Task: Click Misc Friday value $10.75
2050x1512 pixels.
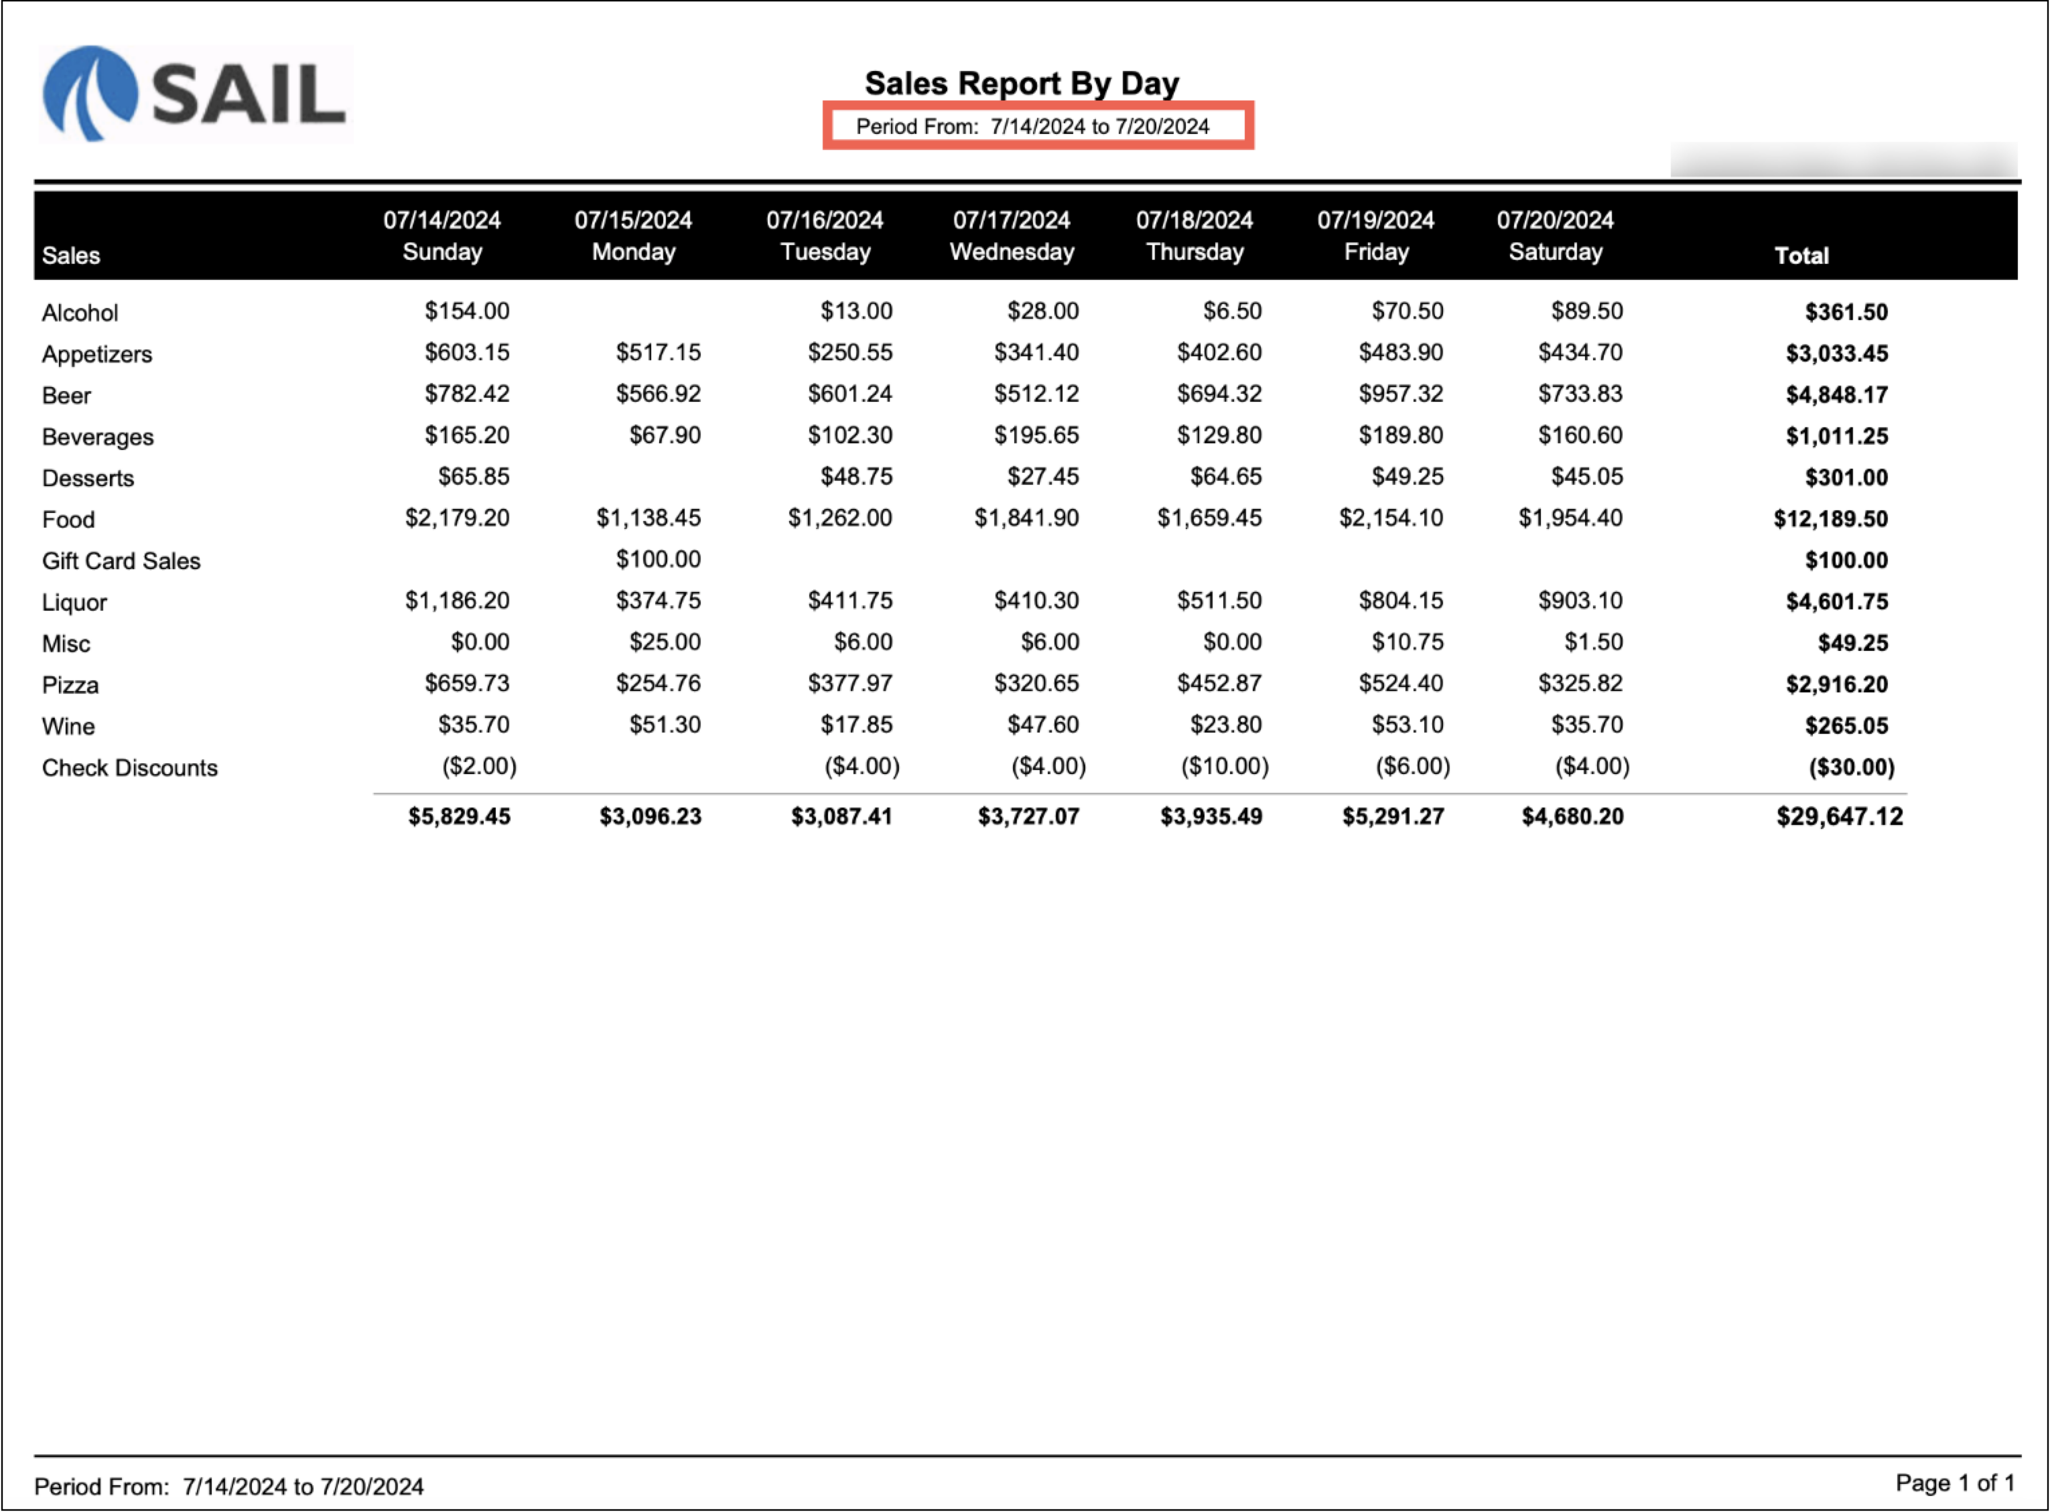Action: [x=1408, y=641]
